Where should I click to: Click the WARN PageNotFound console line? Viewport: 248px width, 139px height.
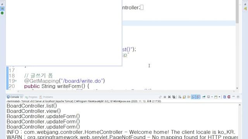pyautogui.click(x=122, y=137)
